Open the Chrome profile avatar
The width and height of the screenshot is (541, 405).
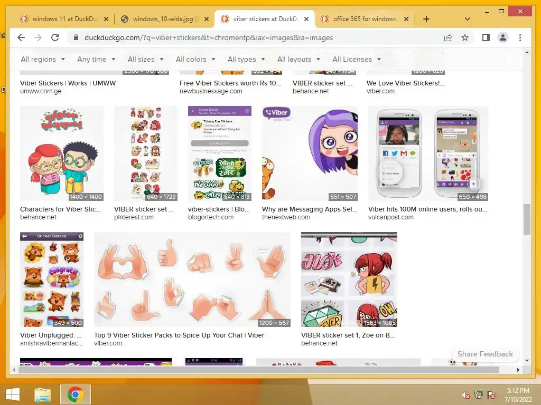[503, 37]
